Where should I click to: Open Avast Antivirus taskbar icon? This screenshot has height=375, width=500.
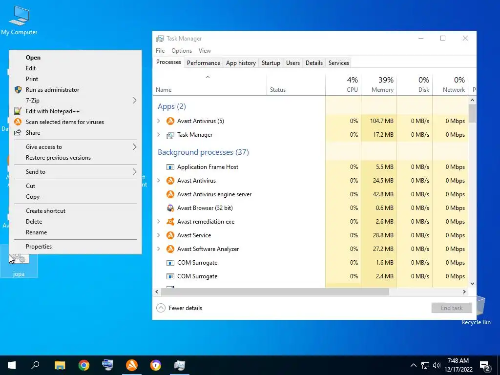132,365
